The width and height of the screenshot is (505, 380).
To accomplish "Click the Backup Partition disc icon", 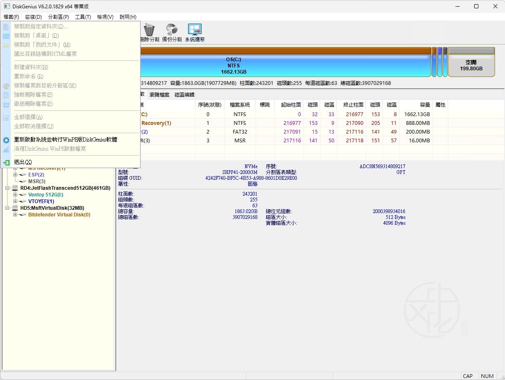I will (172, 30).
